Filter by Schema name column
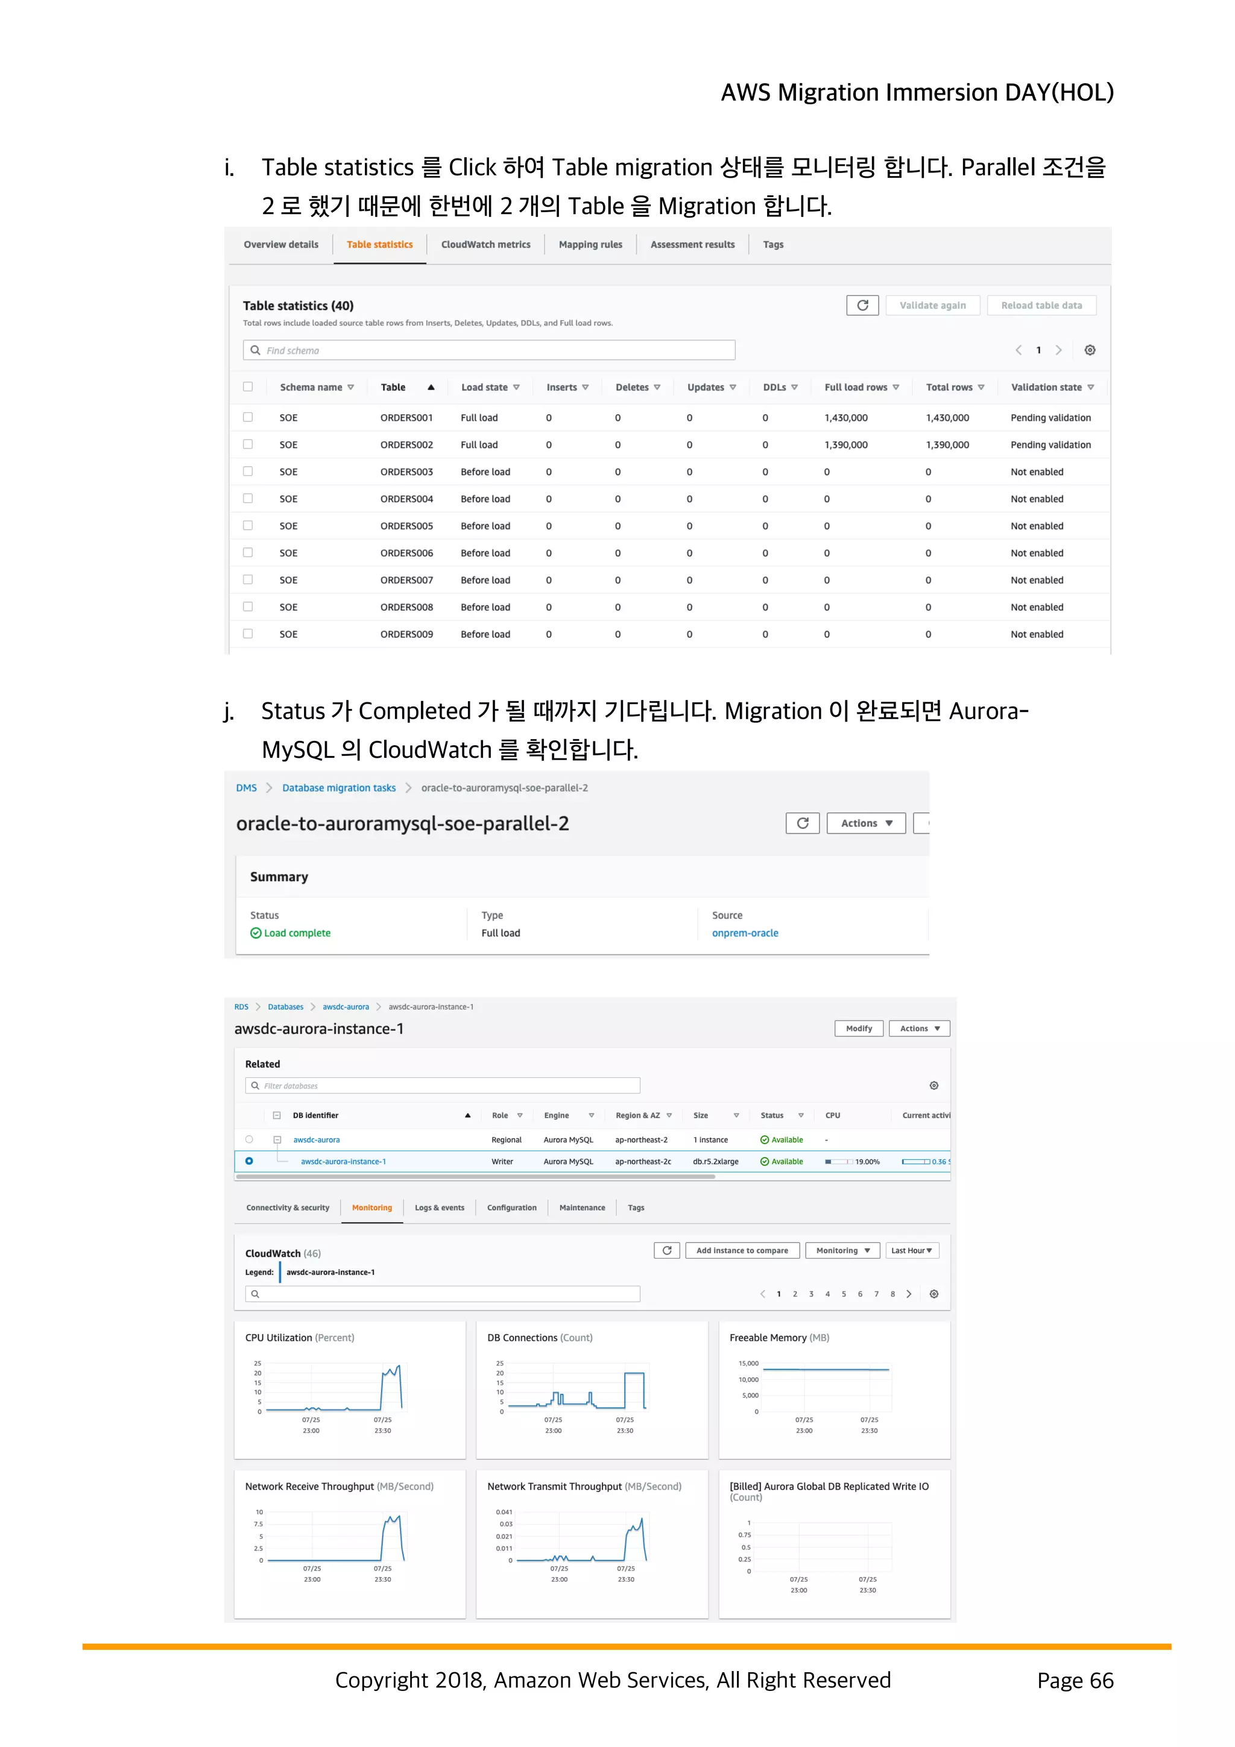This screenshot has width=1235, height=1747. pyautogui.click(x=350, y=387)
